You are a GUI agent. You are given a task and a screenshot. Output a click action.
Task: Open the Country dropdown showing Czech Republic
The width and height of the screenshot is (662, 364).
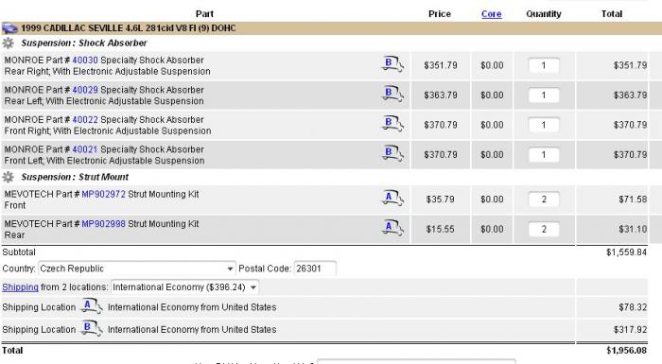(136, 269)
